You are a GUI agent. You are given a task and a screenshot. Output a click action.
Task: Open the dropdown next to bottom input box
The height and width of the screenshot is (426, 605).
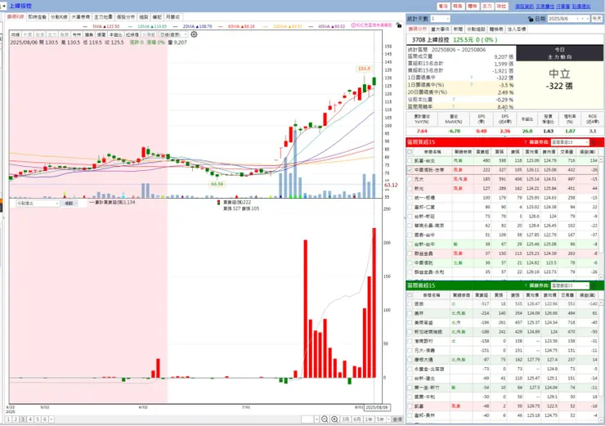pos(316,419)
